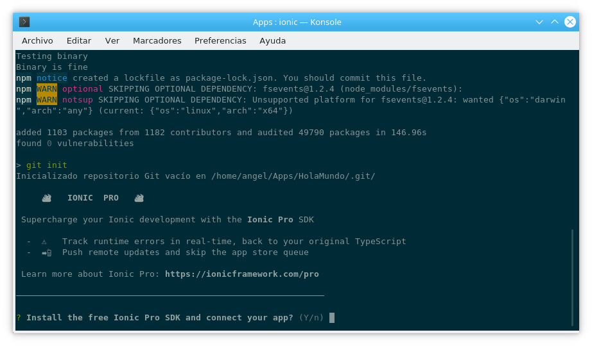The width and height of the screenshot is (592, 346).
Task: Click the green git init command text
Action: tap(47, 165)
